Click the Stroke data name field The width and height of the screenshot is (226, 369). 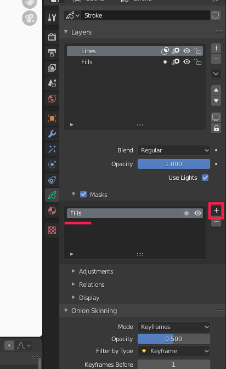[145, 15]
